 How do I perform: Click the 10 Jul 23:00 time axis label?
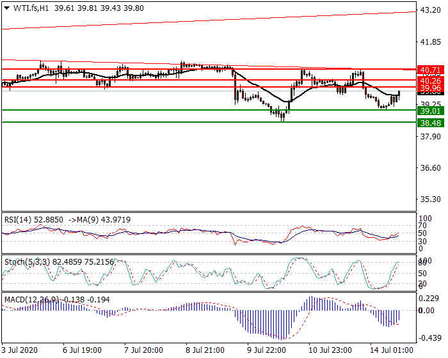pyautogui.click(x=330, y=350)
